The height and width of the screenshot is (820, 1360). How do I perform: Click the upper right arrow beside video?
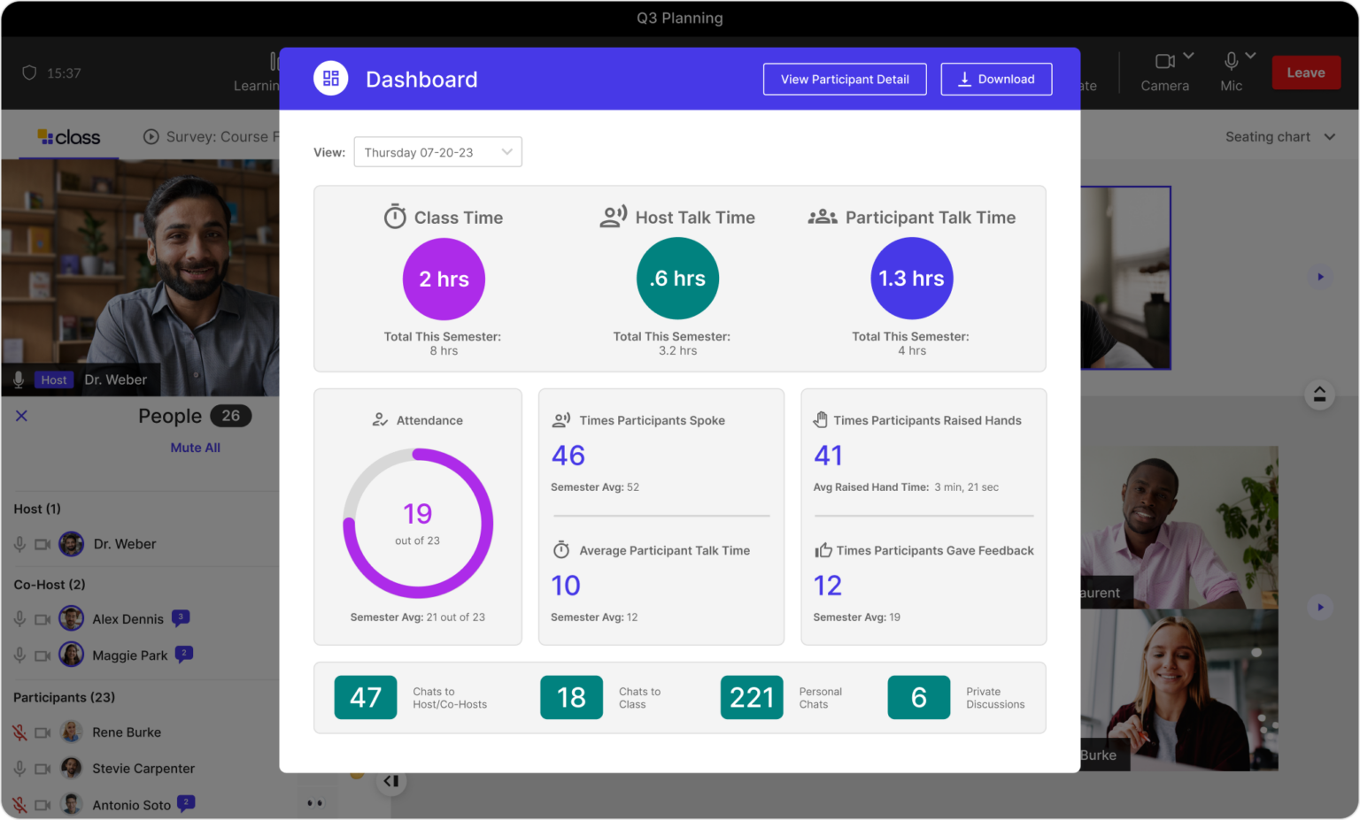pyautogui.click(x=1320, y=277)
